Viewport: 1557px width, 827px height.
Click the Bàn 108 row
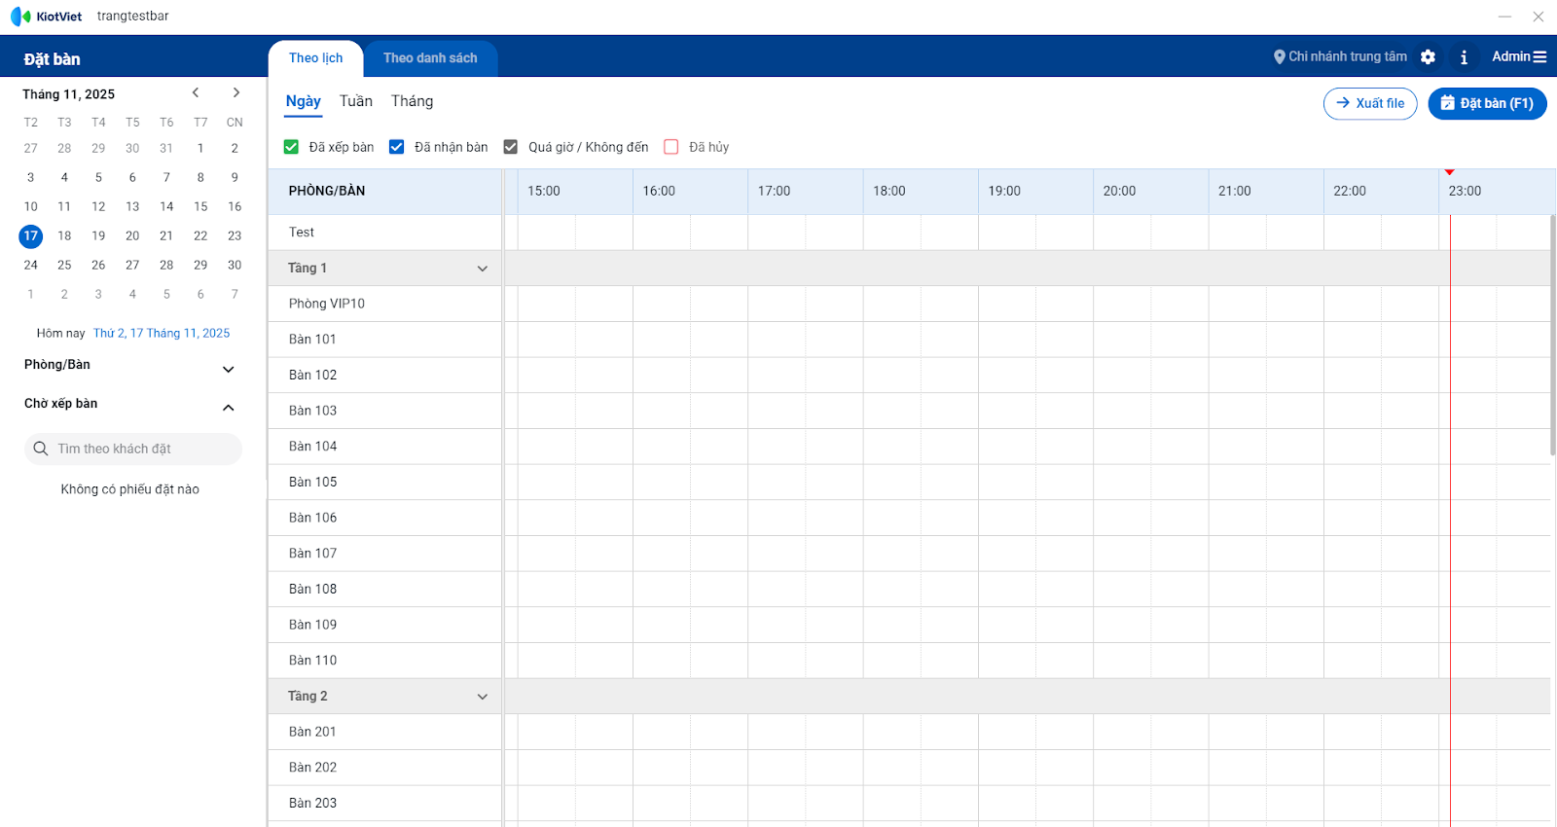384,589
